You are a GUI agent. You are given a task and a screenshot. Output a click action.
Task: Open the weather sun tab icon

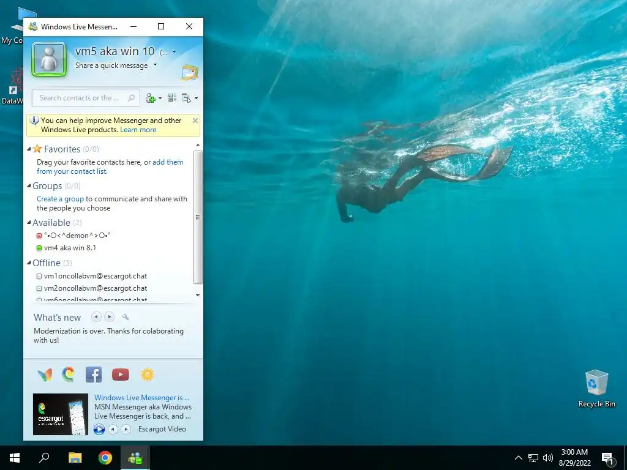point(147,375)
